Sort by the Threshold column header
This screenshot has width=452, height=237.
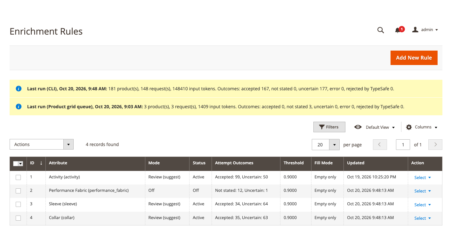click(296, 163)
